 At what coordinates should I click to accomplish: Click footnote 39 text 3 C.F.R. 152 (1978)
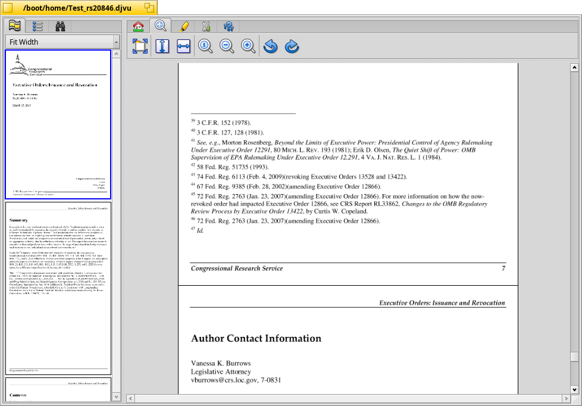click(224, 123)
